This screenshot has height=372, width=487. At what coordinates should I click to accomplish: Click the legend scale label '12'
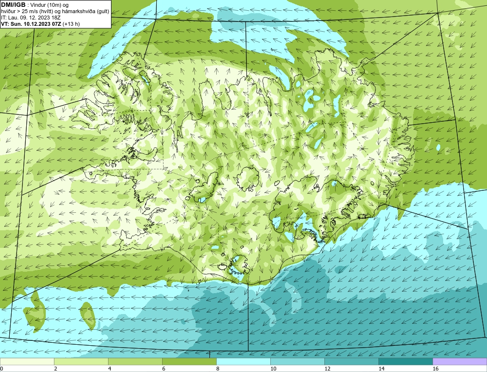[x=327, y=369]
